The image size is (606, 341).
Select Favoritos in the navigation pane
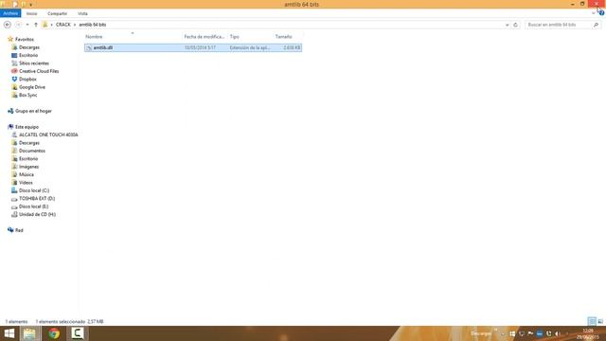coord(25,40)
